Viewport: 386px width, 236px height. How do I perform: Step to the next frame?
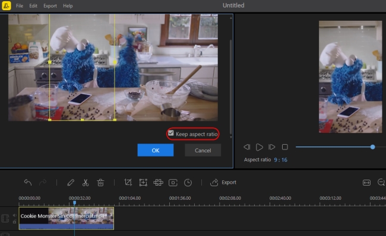click(x=272, y=147)
